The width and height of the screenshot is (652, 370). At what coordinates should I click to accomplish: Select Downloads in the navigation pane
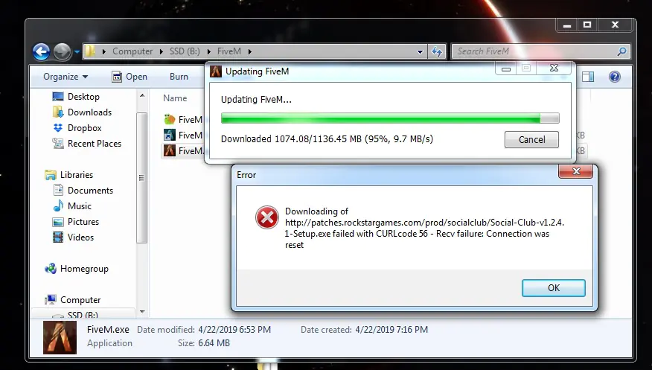(x=89, y=112)
